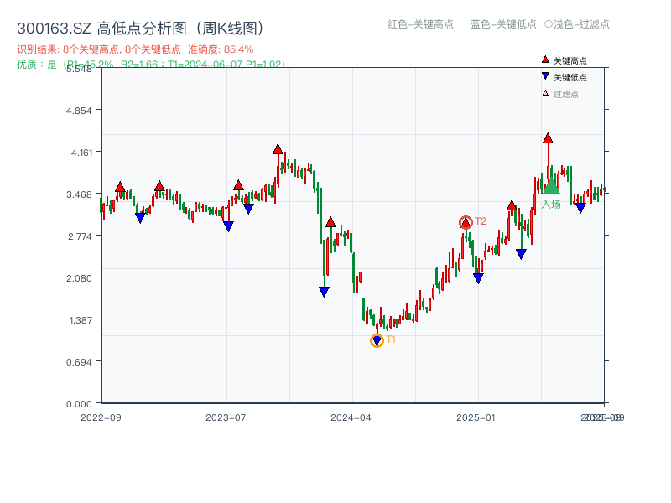
Task: Click the red triangle near the 2025 rightmost peak
Action: (x=549, y=137)
